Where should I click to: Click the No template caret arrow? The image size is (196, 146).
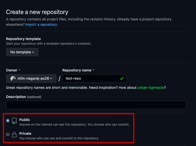pyautogui.click(x=33, y=52)
